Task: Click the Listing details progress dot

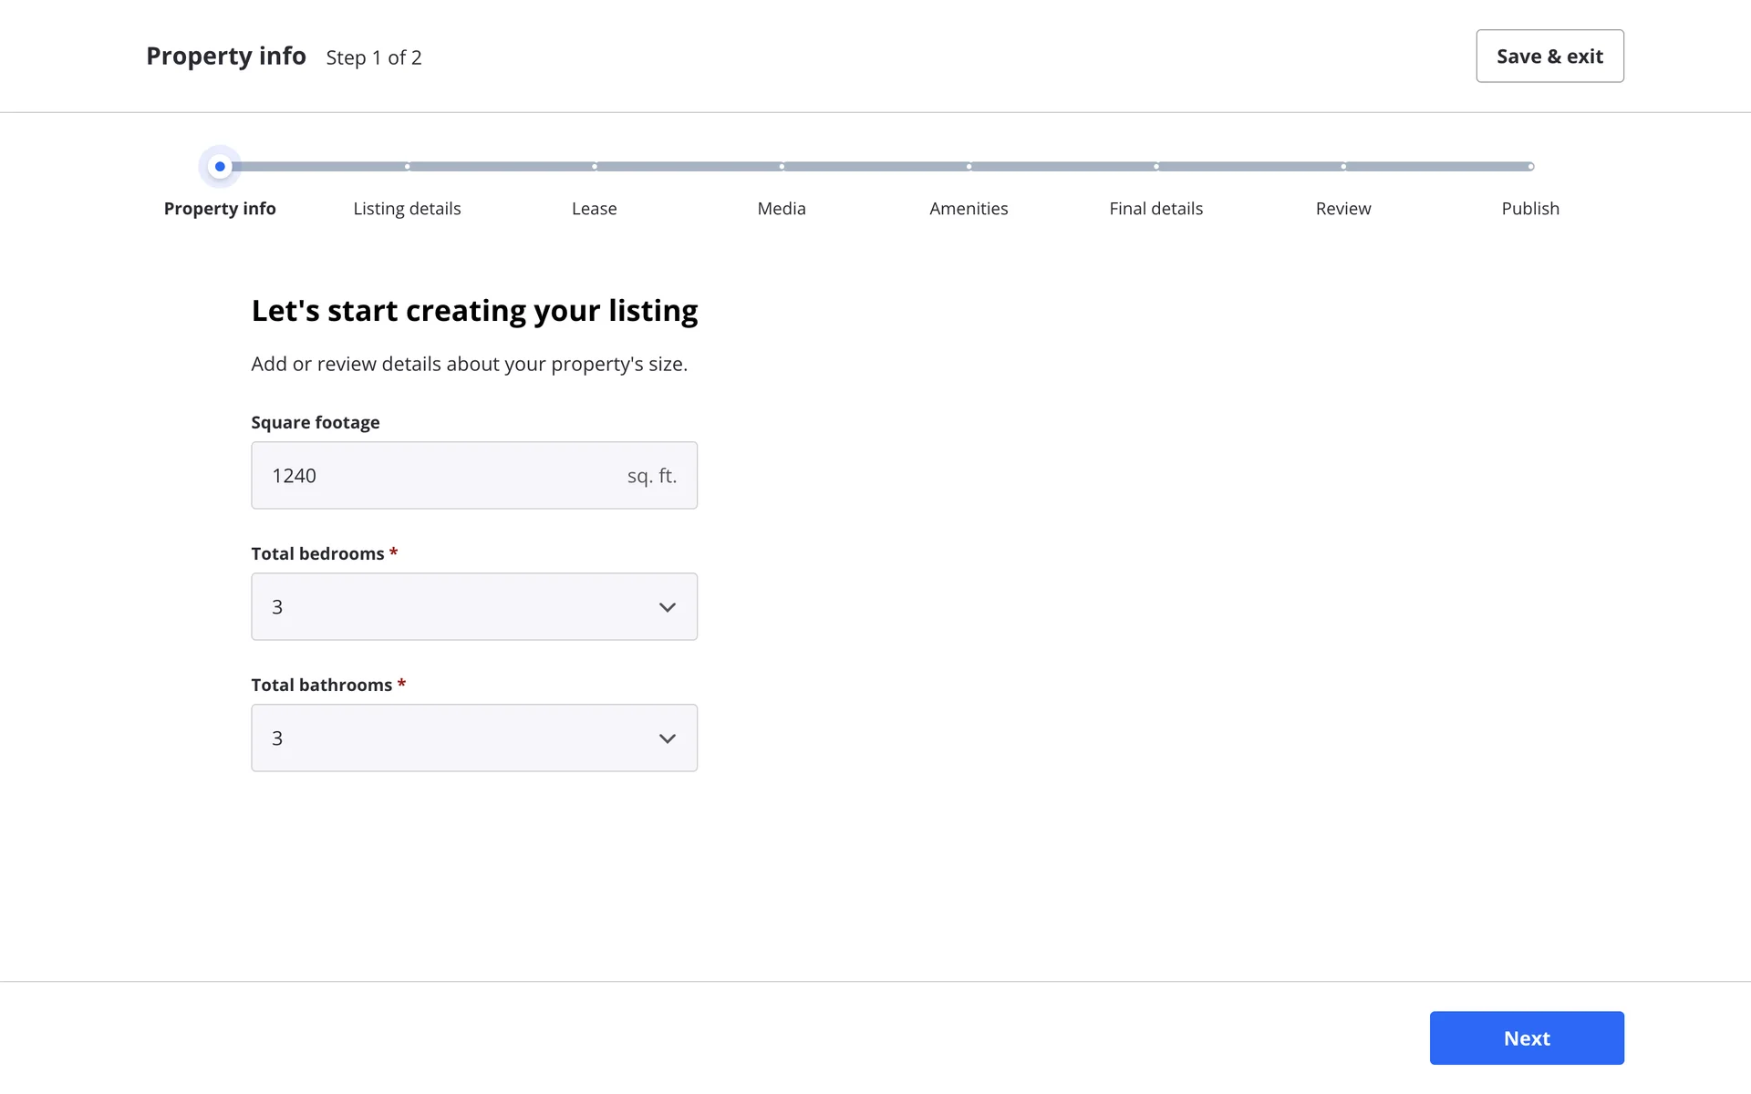Action: point(407,167)
